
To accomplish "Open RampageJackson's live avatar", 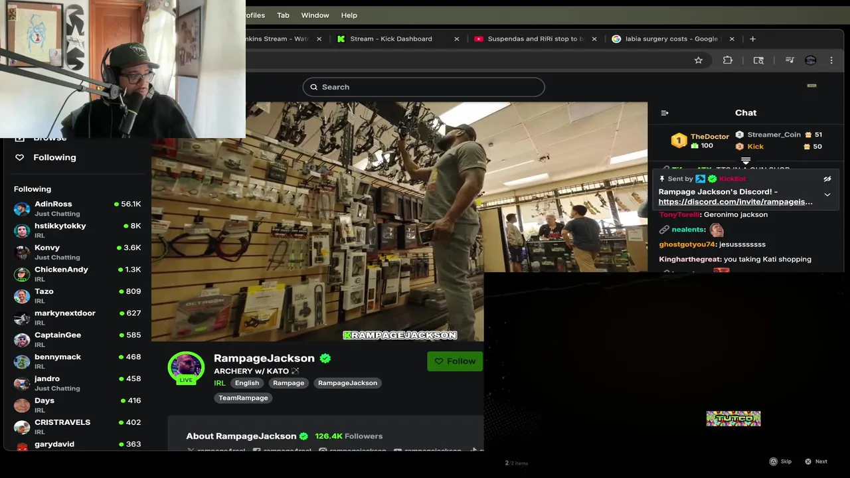I will coord(186,368).
